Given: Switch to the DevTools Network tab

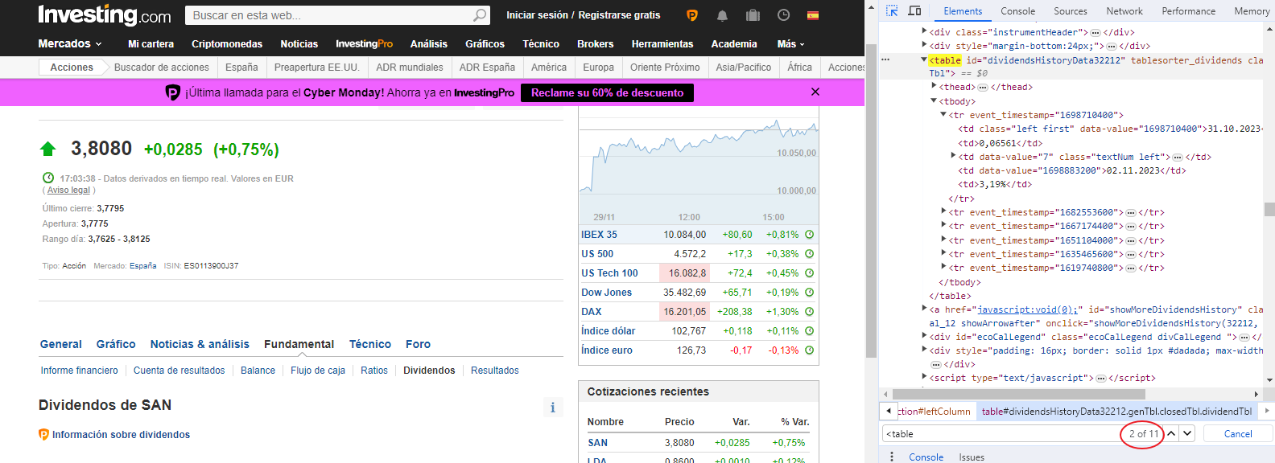Looking at the screenshot, I should (1124, 11).
